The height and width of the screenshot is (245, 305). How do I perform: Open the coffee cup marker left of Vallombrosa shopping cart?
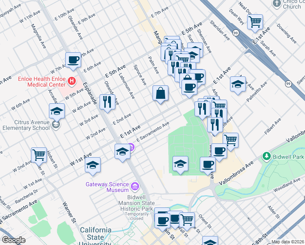point(219,151)
